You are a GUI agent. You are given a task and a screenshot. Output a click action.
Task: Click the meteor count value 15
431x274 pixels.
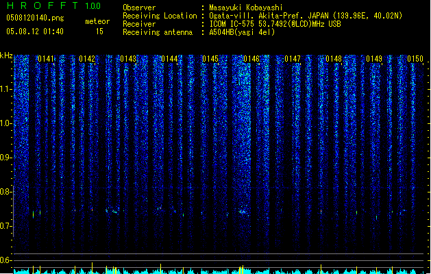click(x=99, y=32)
